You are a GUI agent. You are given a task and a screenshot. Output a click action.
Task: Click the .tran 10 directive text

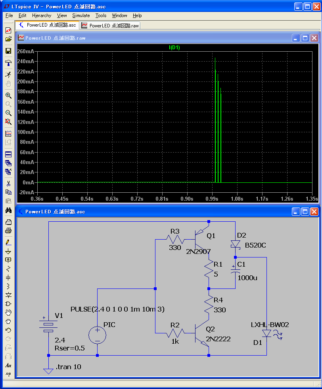click(68, 367)
